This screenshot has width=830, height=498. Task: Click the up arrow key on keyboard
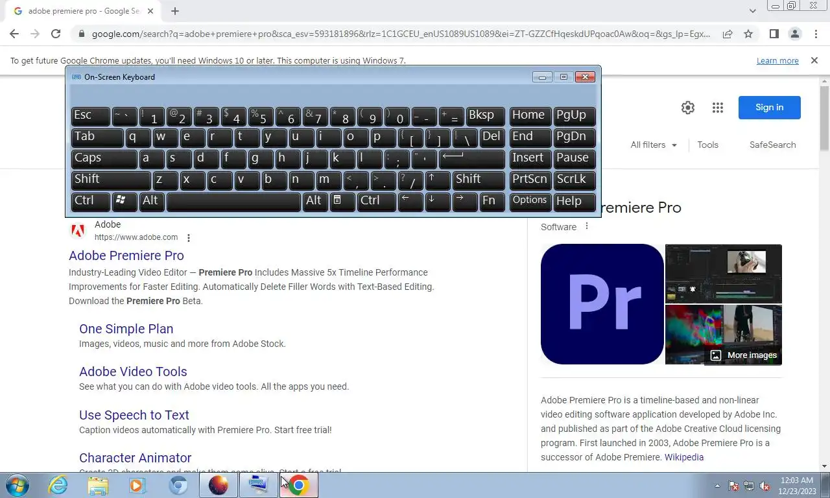coord(438,180)
